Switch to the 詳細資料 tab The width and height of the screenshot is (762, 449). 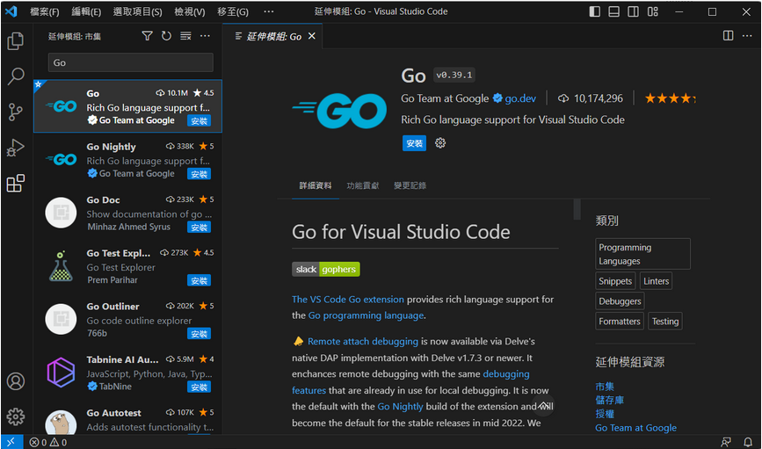click(x=316, y=185)
